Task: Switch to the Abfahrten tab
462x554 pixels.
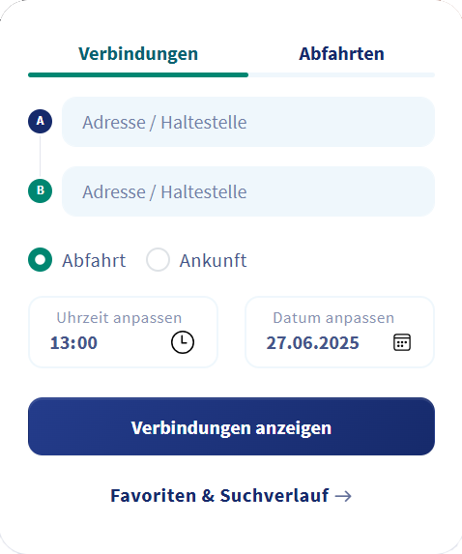Action: 341,54
